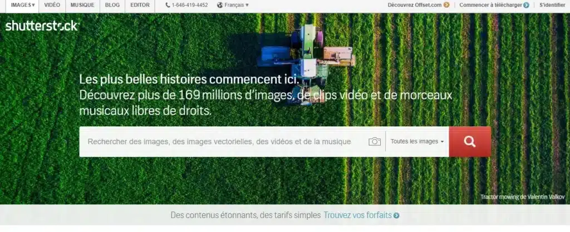Click the Tractor mowing de Valentin Valkov credit

click(x=522, y=197)
